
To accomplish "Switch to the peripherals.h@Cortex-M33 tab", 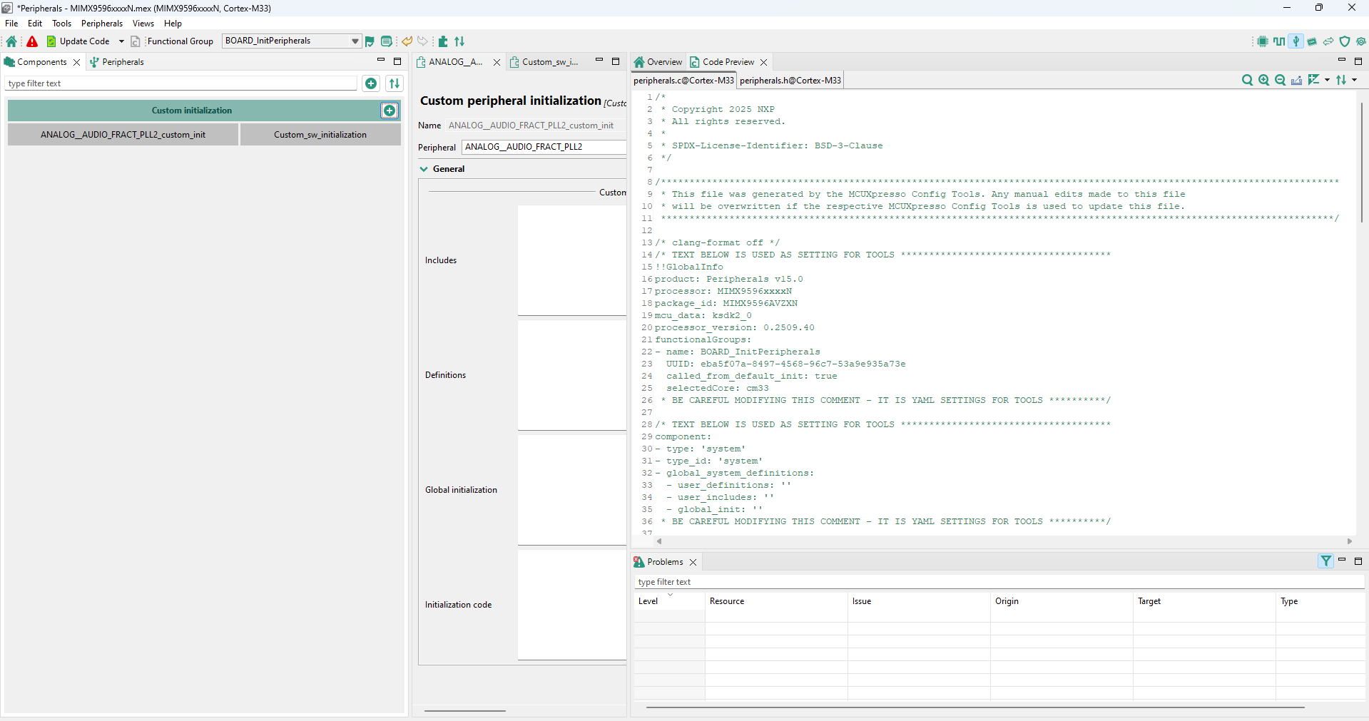I will (790, 81).
